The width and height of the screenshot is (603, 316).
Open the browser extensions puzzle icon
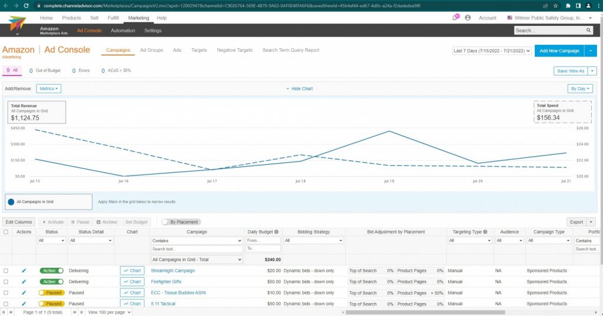tap(568, 6)
